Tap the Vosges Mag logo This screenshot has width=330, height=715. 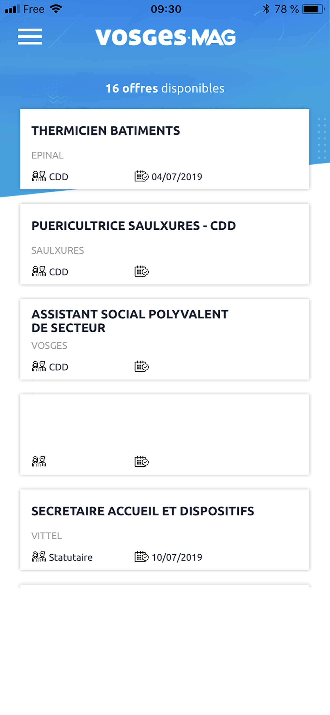tap(165, 37)
